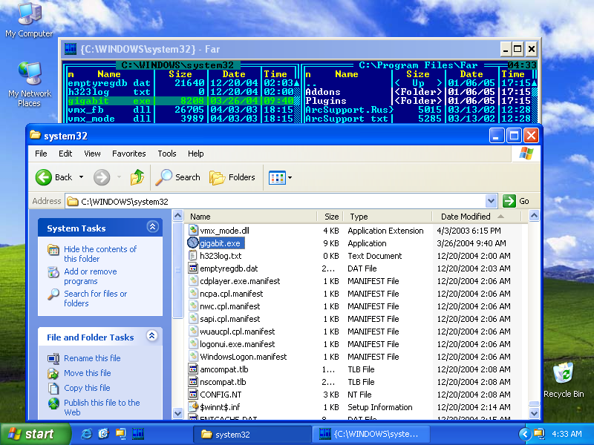Click Publish this file to the Web
Screen dimensions: 594x445
click(x=102, y=407)
